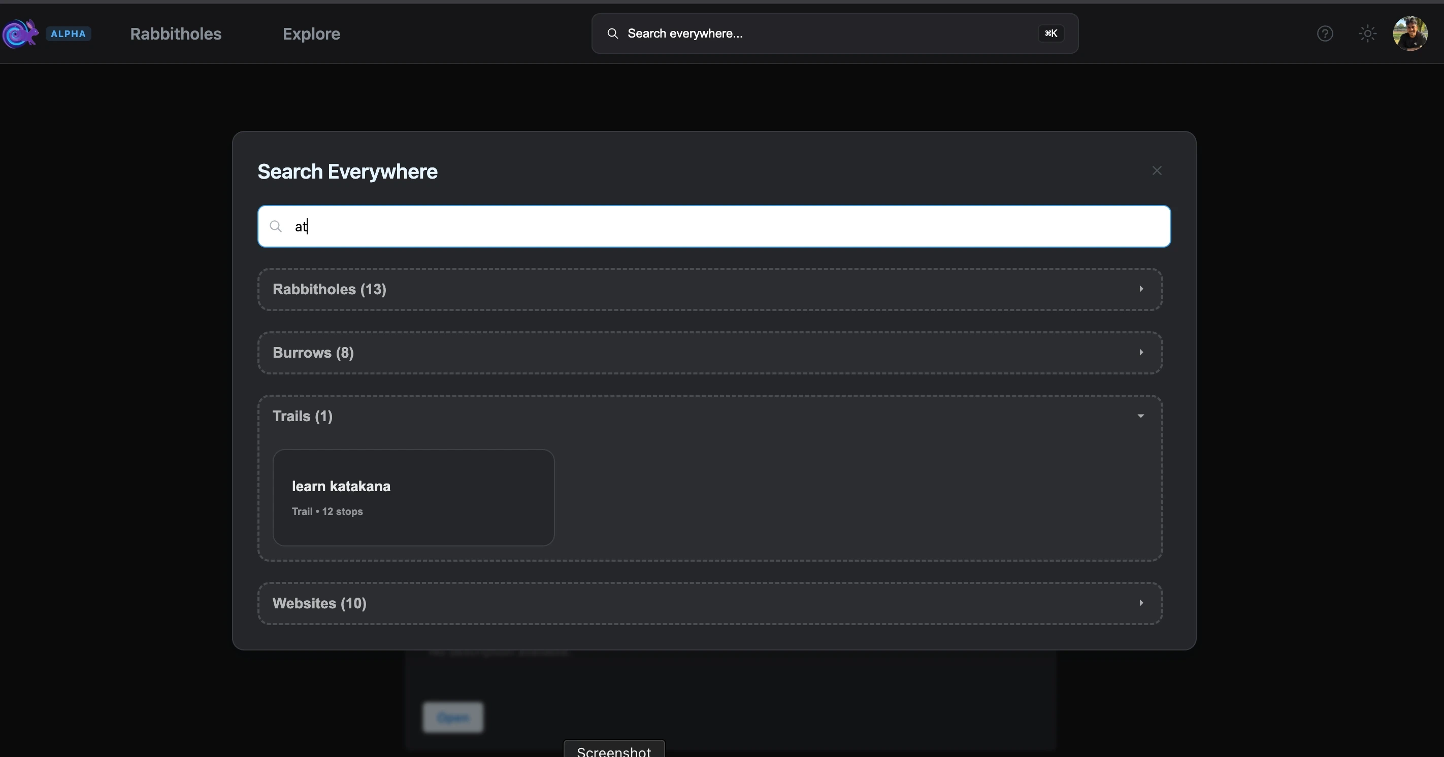Open the learn katakana trail card

(x=413, y=498)
